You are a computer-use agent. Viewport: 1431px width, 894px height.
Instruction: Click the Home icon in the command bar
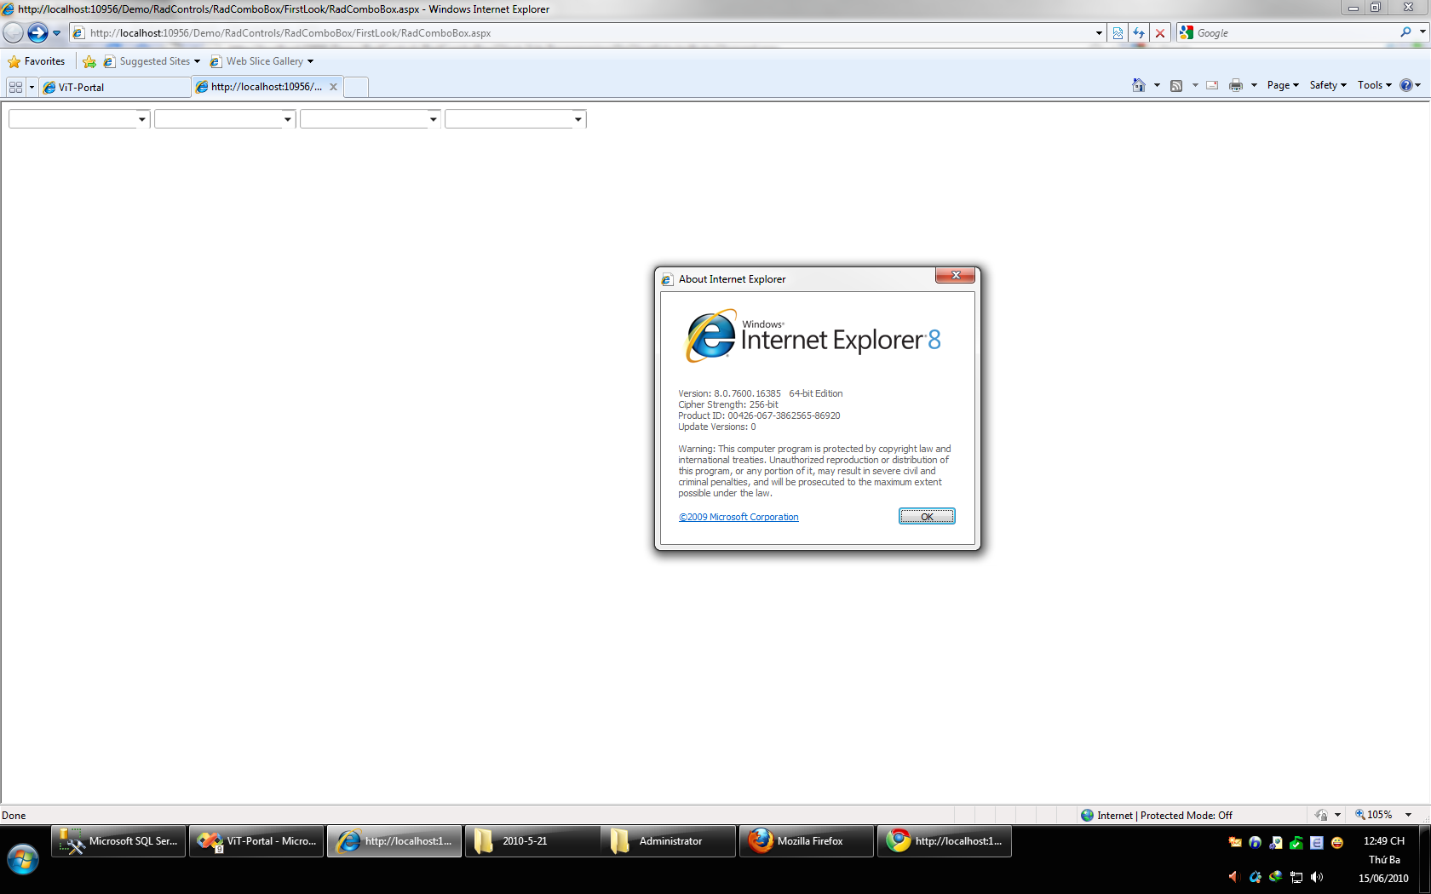(1139, 85)
